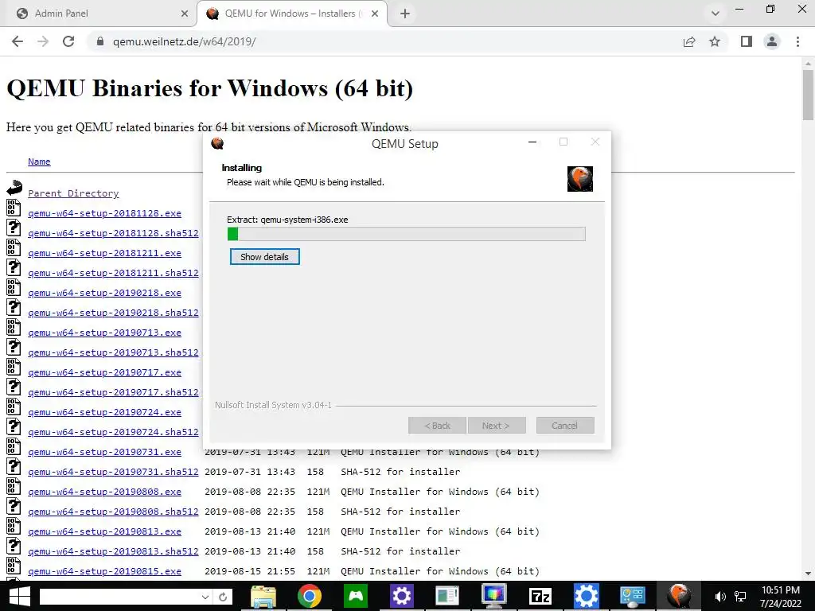
Task: Open qemu-w64-setup-20190731.sha512 link
Action: coord(113,472)
